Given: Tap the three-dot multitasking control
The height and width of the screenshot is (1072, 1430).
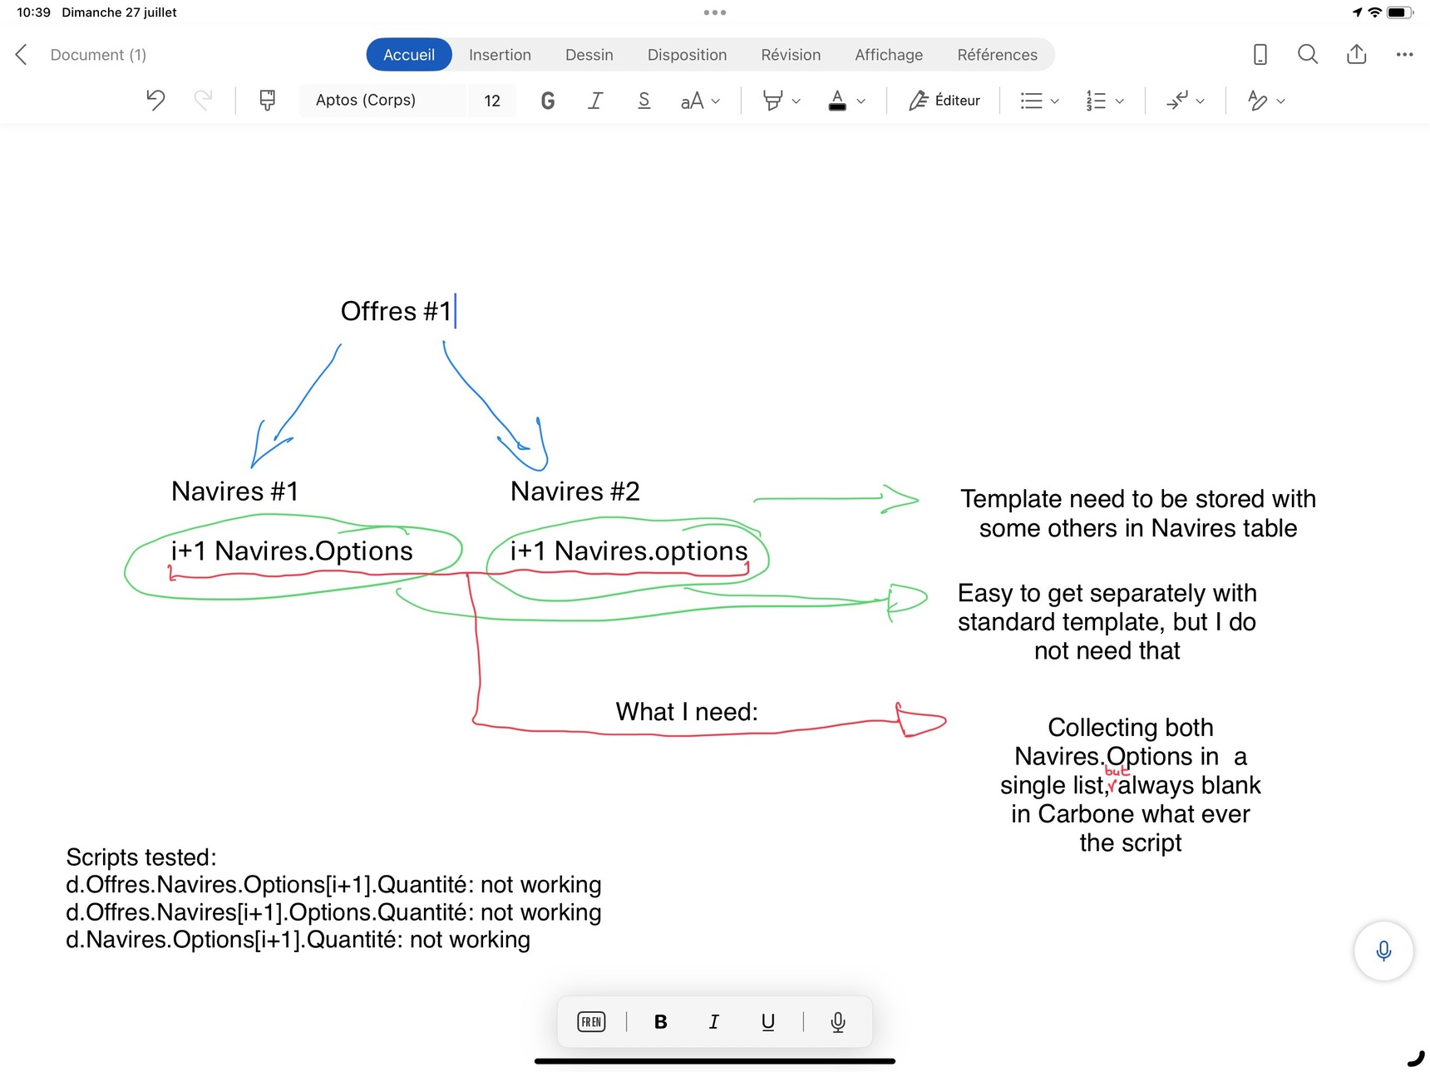Looking at the screenshot, I should click(715, 12).
